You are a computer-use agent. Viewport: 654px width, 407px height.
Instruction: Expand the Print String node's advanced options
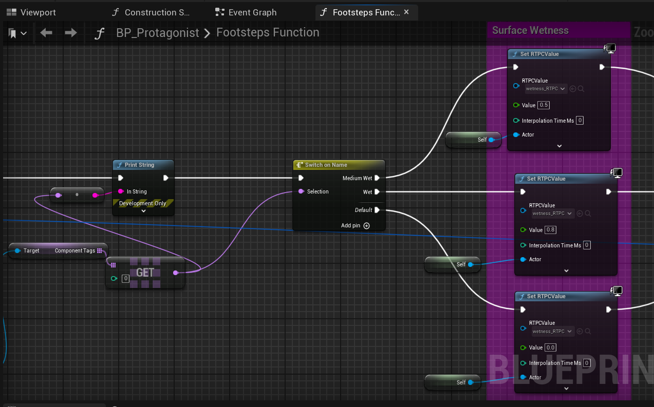[143, 210]
